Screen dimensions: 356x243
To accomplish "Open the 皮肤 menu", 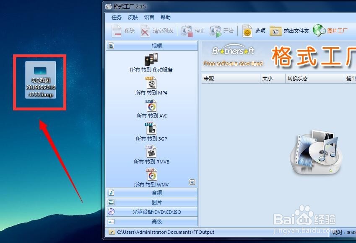I will [x=133, y=18].
